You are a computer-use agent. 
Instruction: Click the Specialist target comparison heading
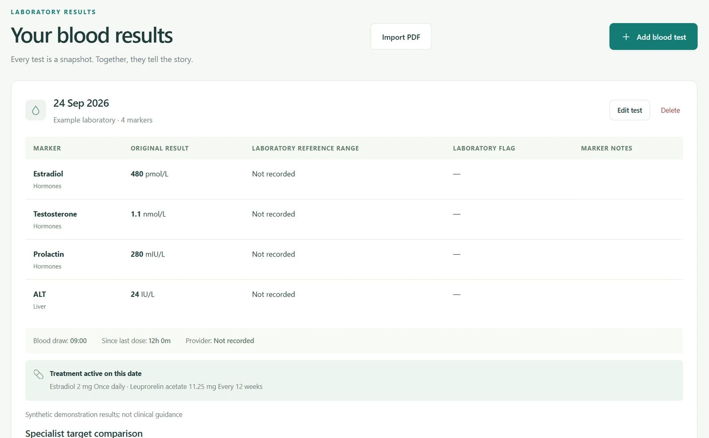(84, 433)
